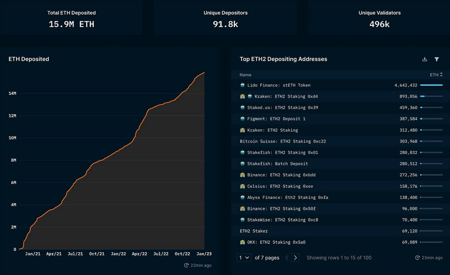Open Lido Finance: stETH Token address

279,85
